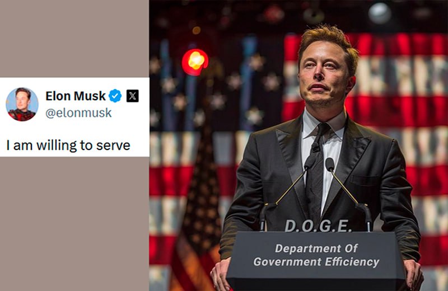The width and height of the screenshot is (448, 291).
Task: Select the tweet text "I am willing to serve"
Action: (x=68, y=145)
